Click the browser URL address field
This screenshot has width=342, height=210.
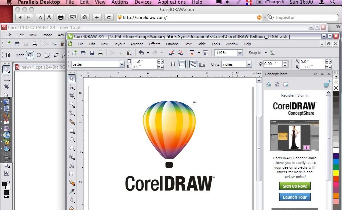pyautogui.click(x=189, y=17)
